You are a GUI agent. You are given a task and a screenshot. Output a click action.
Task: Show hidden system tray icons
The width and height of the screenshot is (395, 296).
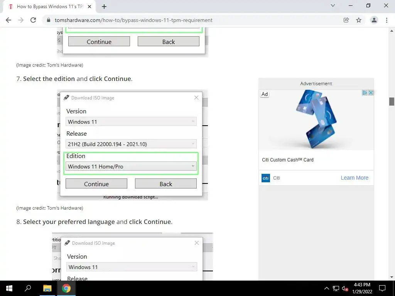tap(326, 288)
